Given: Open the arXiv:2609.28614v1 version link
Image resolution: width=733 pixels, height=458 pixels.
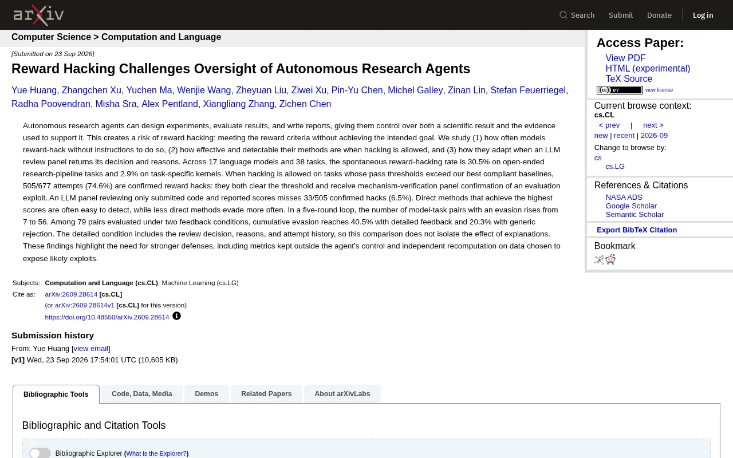Looking at the screenshot, I should (x=85, y=305).
